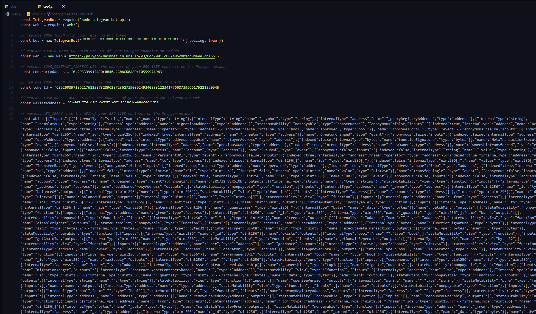Click the 'const abi' variable declaration
Screen dimensions: 536x314
point(30,119)
